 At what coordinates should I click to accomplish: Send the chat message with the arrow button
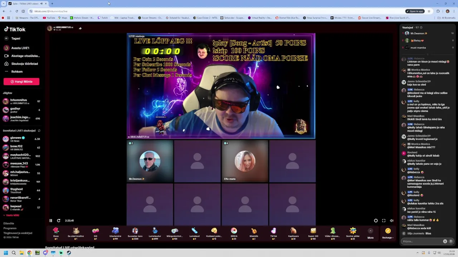[451, 241]
